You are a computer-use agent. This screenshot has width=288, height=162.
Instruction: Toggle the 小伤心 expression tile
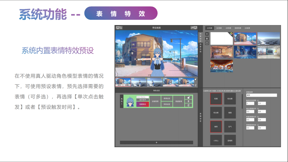tap(216, 140)
